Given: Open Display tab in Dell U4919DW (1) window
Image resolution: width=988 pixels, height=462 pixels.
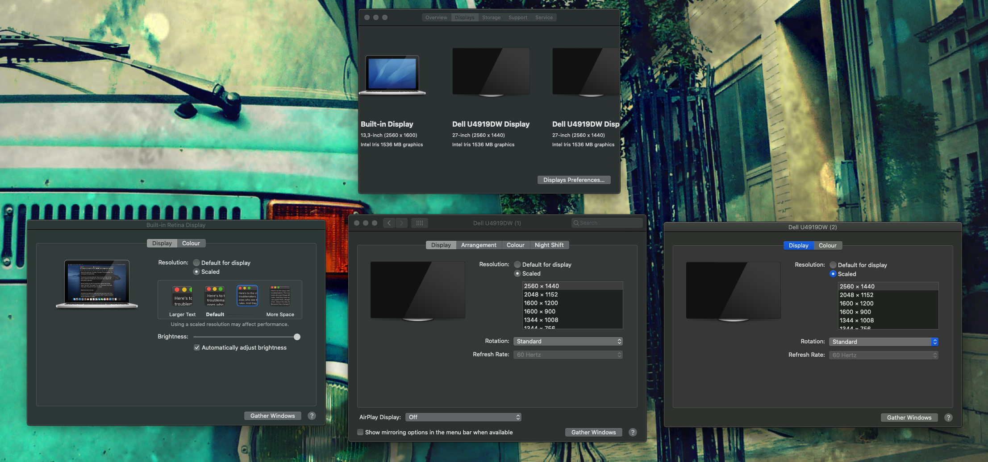Looking at the screenshot, I should coord(441,245).
